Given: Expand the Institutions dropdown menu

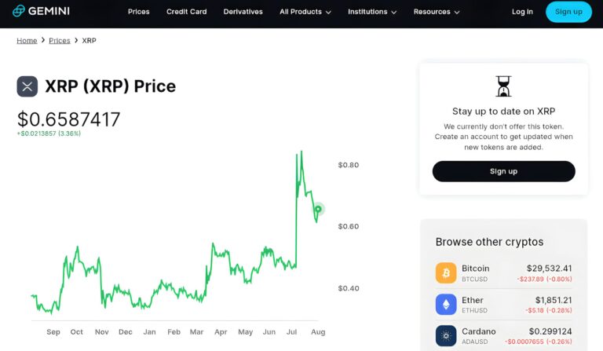Looking at the screenshot, I should 372,12.
